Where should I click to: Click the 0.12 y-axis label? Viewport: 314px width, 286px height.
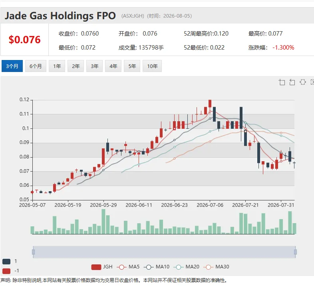coord(24,100)
